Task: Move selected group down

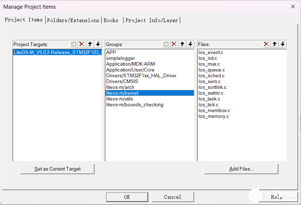Action: (x=190, y=44)
